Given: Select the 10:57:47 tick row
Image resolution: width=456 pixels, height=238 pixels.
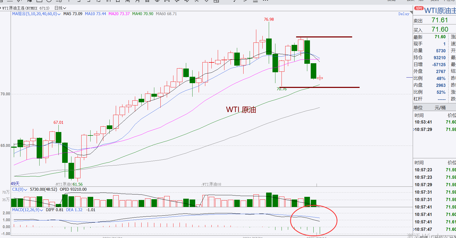Looking at the screenshot, I should pyautogui.click(x=434, y=229).
